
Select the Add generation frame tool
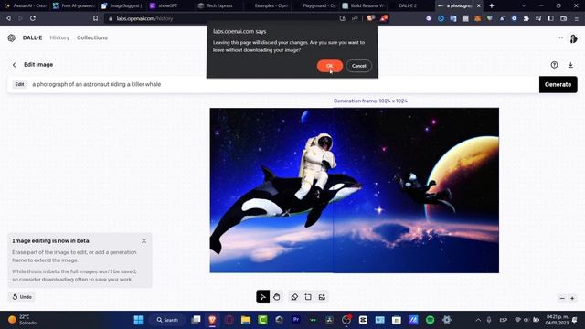point(308,297)
